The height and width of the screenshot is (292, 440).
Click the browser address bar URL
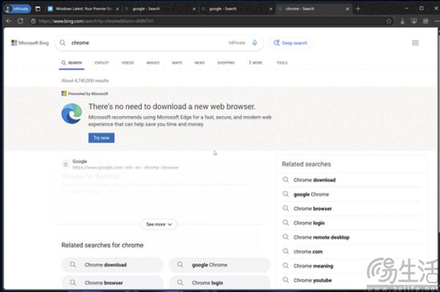click(96, 21)
